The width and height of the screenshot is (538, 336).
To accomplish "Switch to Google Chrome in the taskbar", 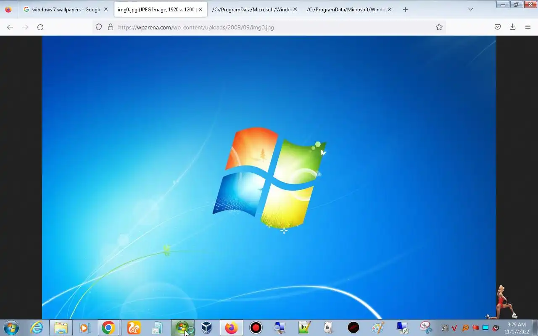I will 108,328.
